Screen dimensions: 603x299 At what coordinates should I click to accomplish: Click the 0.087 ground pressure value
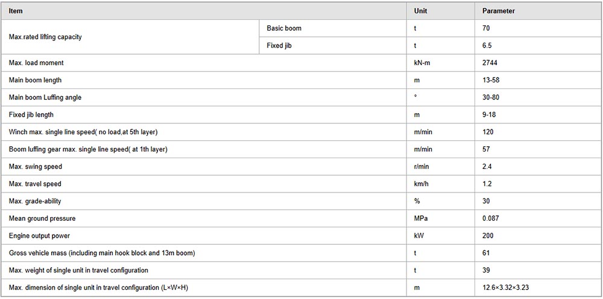(x=491, y=218)
